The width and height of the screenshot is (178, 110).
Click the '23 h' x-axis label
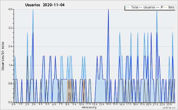pos(169,104)
